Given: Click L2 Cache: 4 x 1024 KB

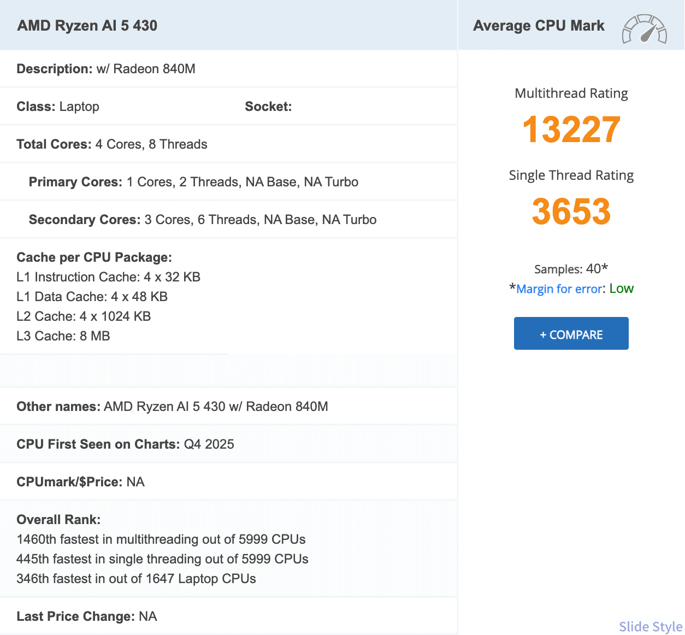Looking at the screenshot, I should tap(84, 316).
